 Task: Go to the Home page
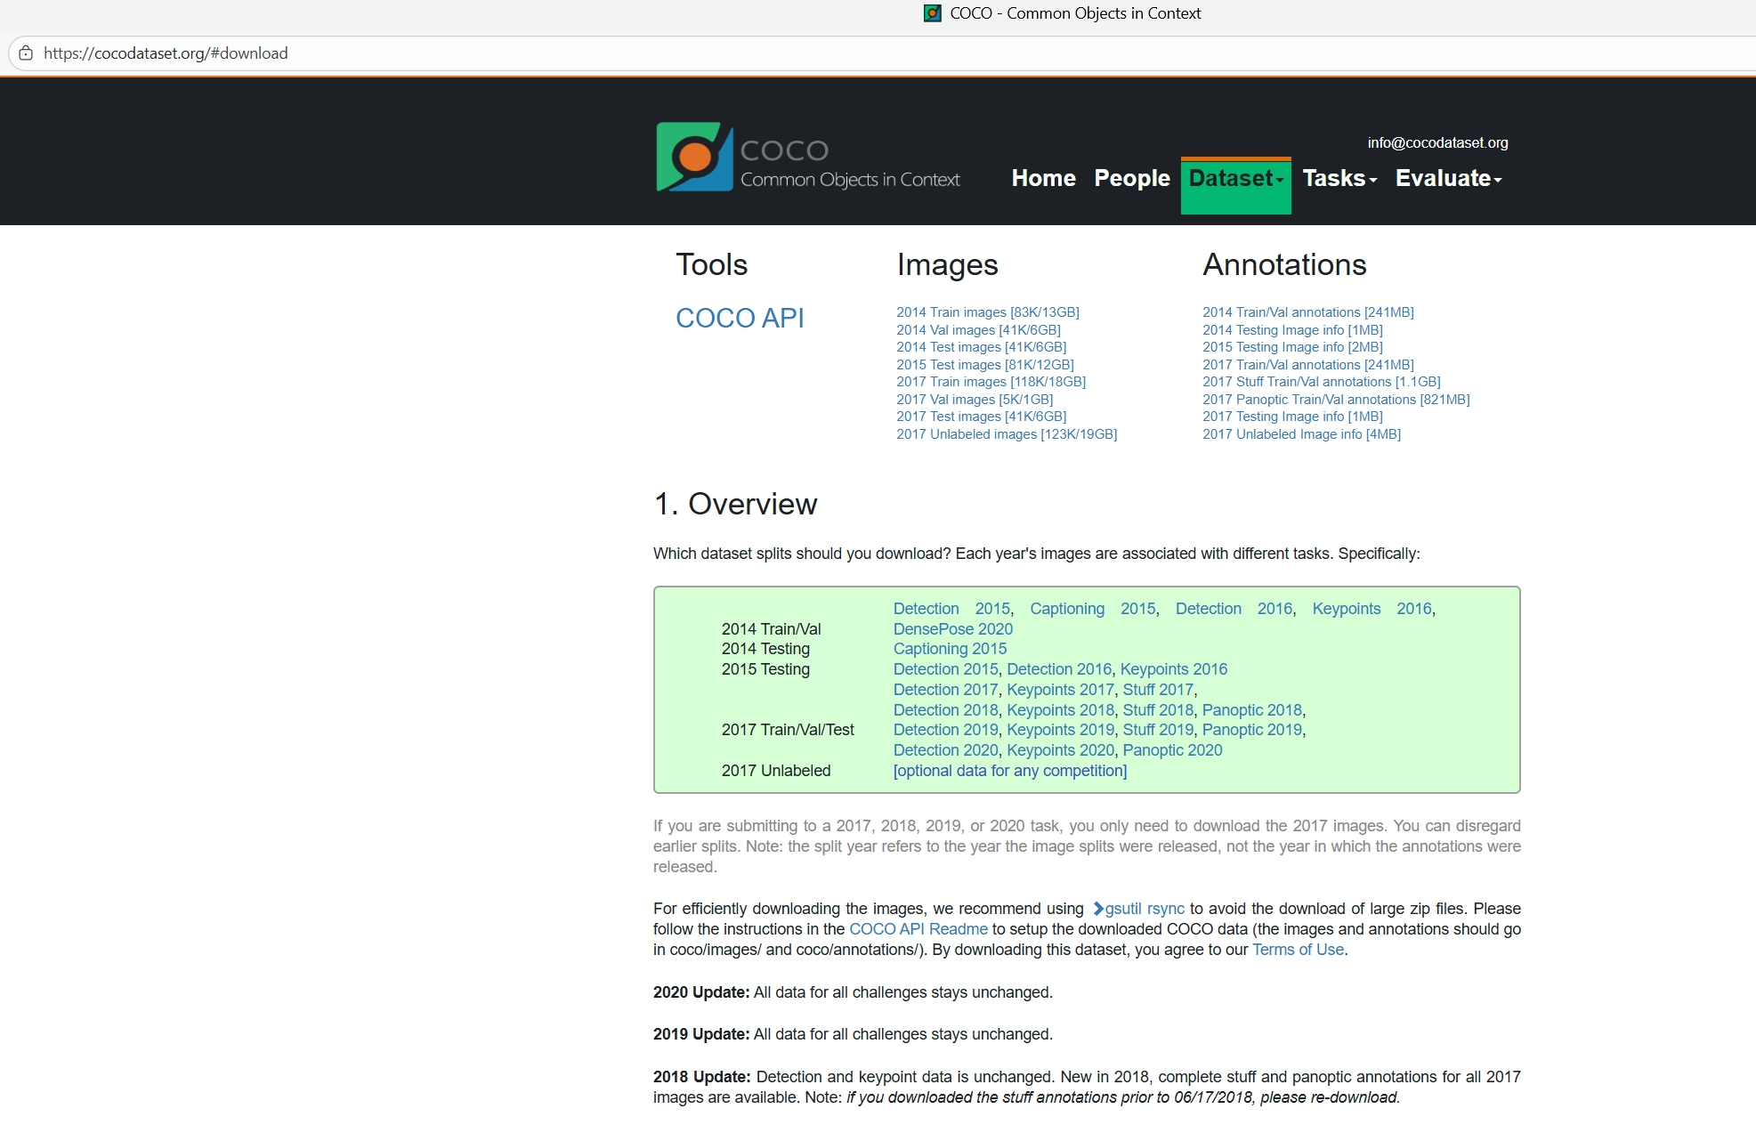click(x=1043, y=179)
